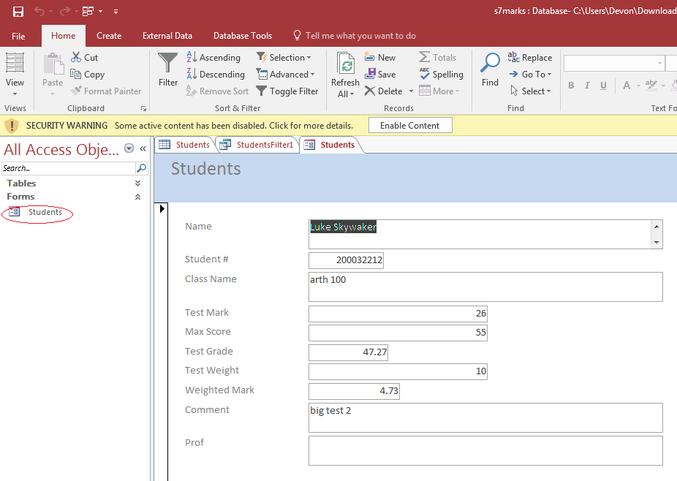The width and height of the screenshot is (677, 481).
Task: Toggle bold text formatting
Action: coord(571,86)
